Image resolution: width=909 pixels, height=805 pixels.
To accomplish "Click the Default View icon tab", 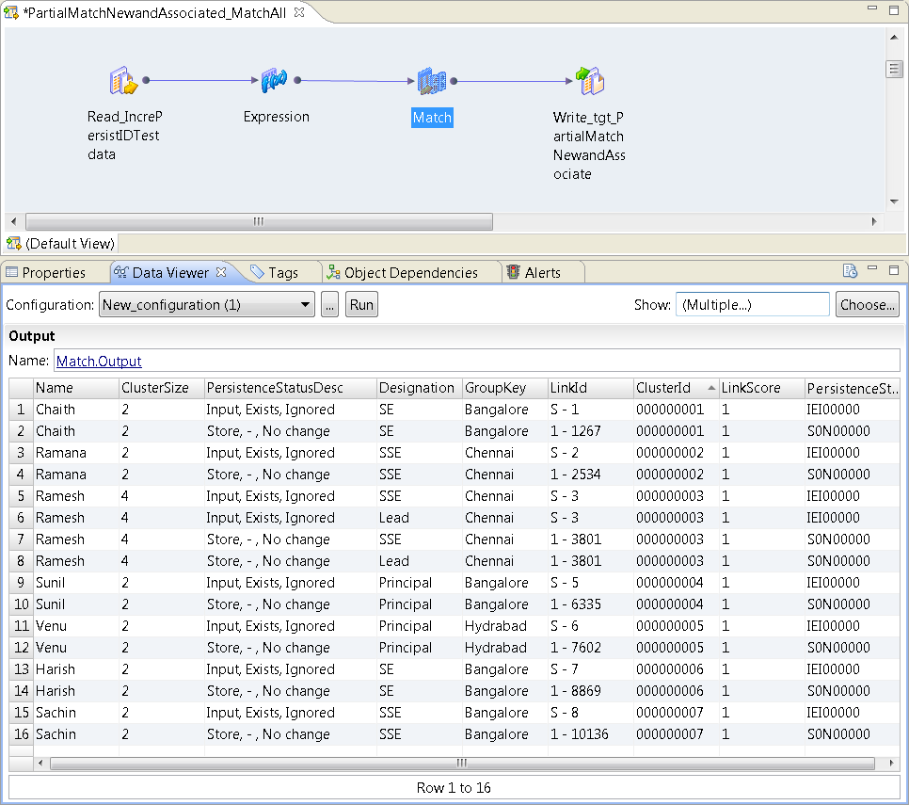I will click(x=61, y=244).
